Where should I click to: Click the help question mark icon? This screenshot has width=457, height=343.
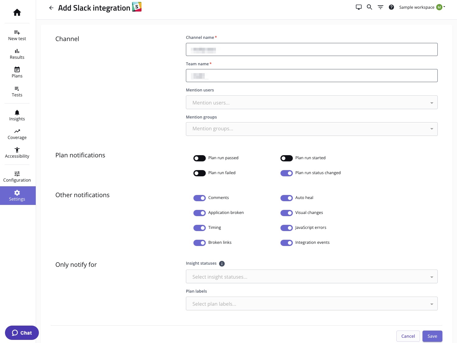[x=391, y=7]
